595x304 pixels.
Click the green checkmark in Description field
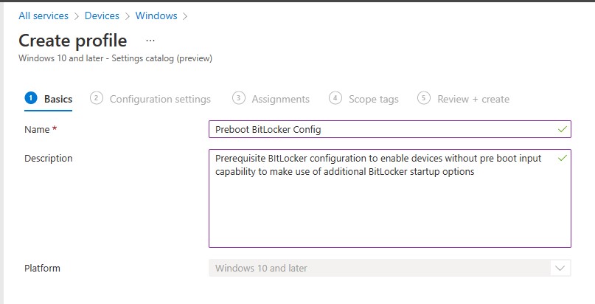click(x=563, y=158)
